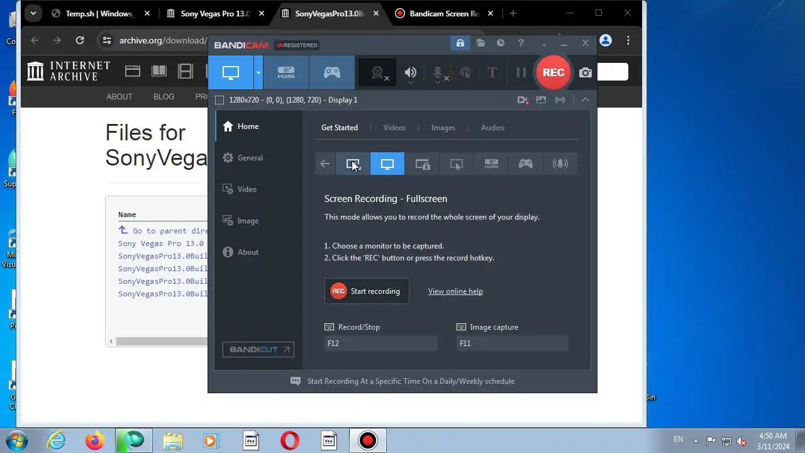Open the output folder icon in Bandicam
Screen dimensions: 805x453
480,43
